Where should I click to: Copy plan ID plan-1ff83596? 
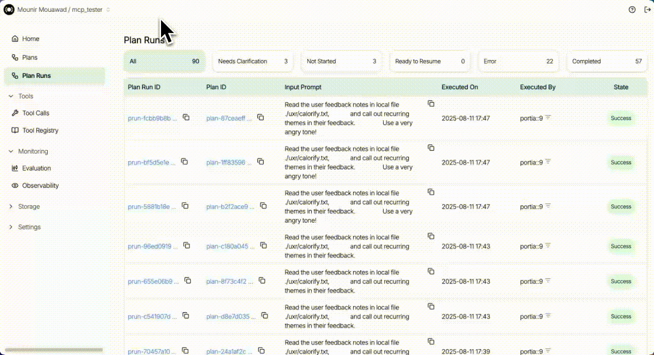[x=261, y=161]
